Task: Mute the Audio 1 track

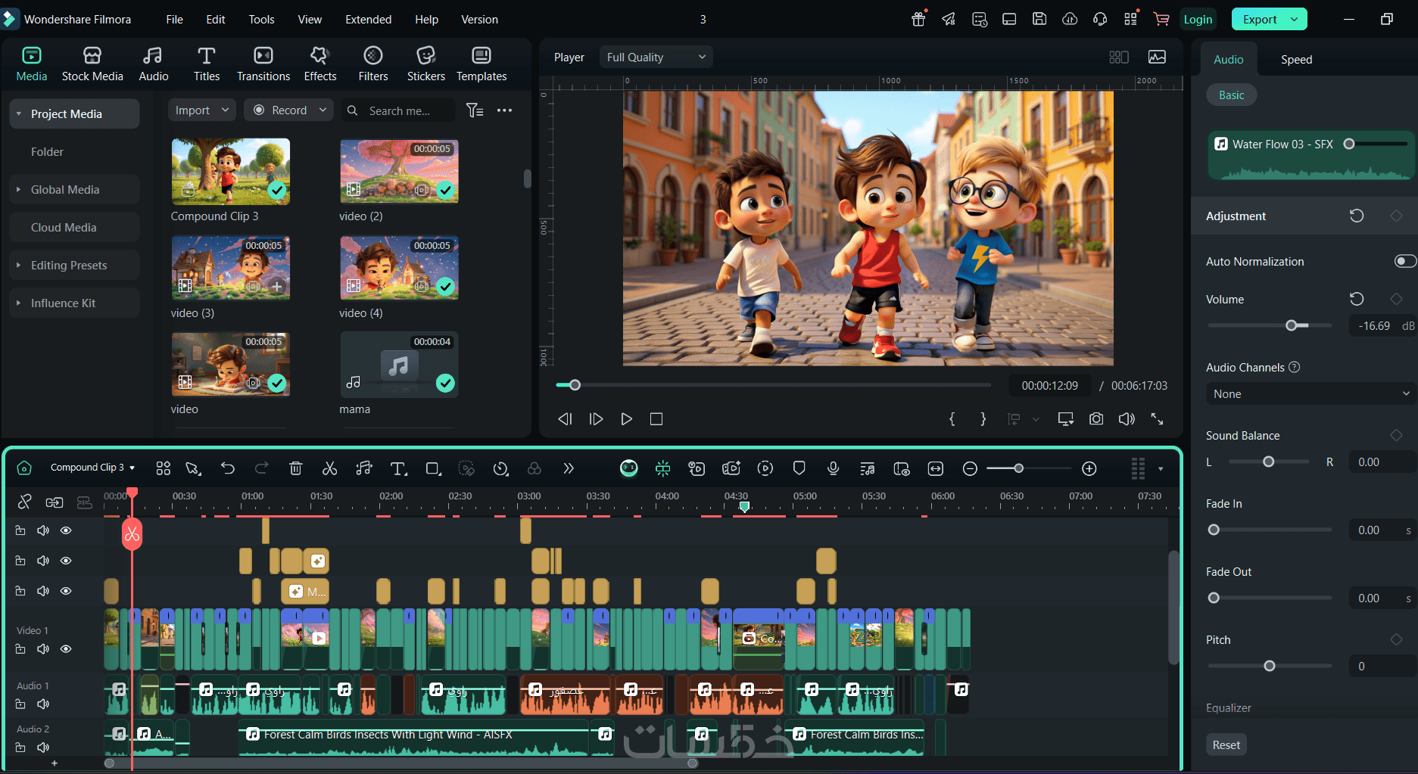Action: coord(43,704)
